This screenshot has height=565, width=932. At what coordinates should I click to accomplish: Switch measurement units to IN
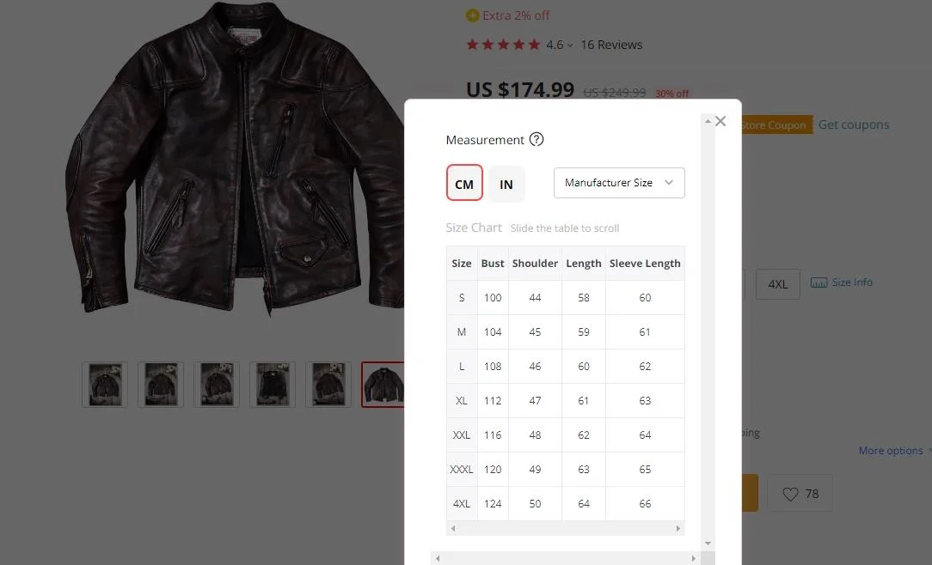pos(506,184)
